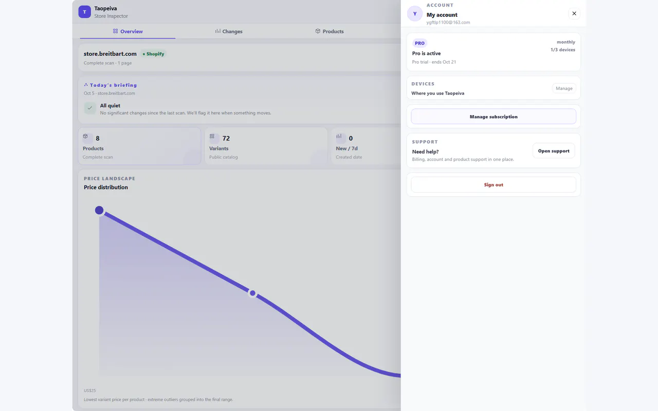Click the store.breitbart.com store name

[x=110, y=54]
